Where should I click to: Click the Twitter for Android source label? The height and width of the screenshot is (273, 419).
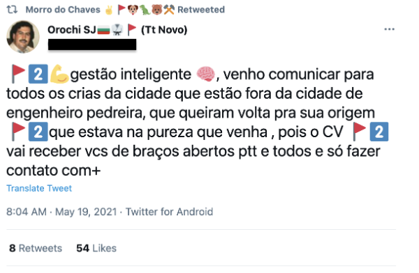click(x=169, y=212)
